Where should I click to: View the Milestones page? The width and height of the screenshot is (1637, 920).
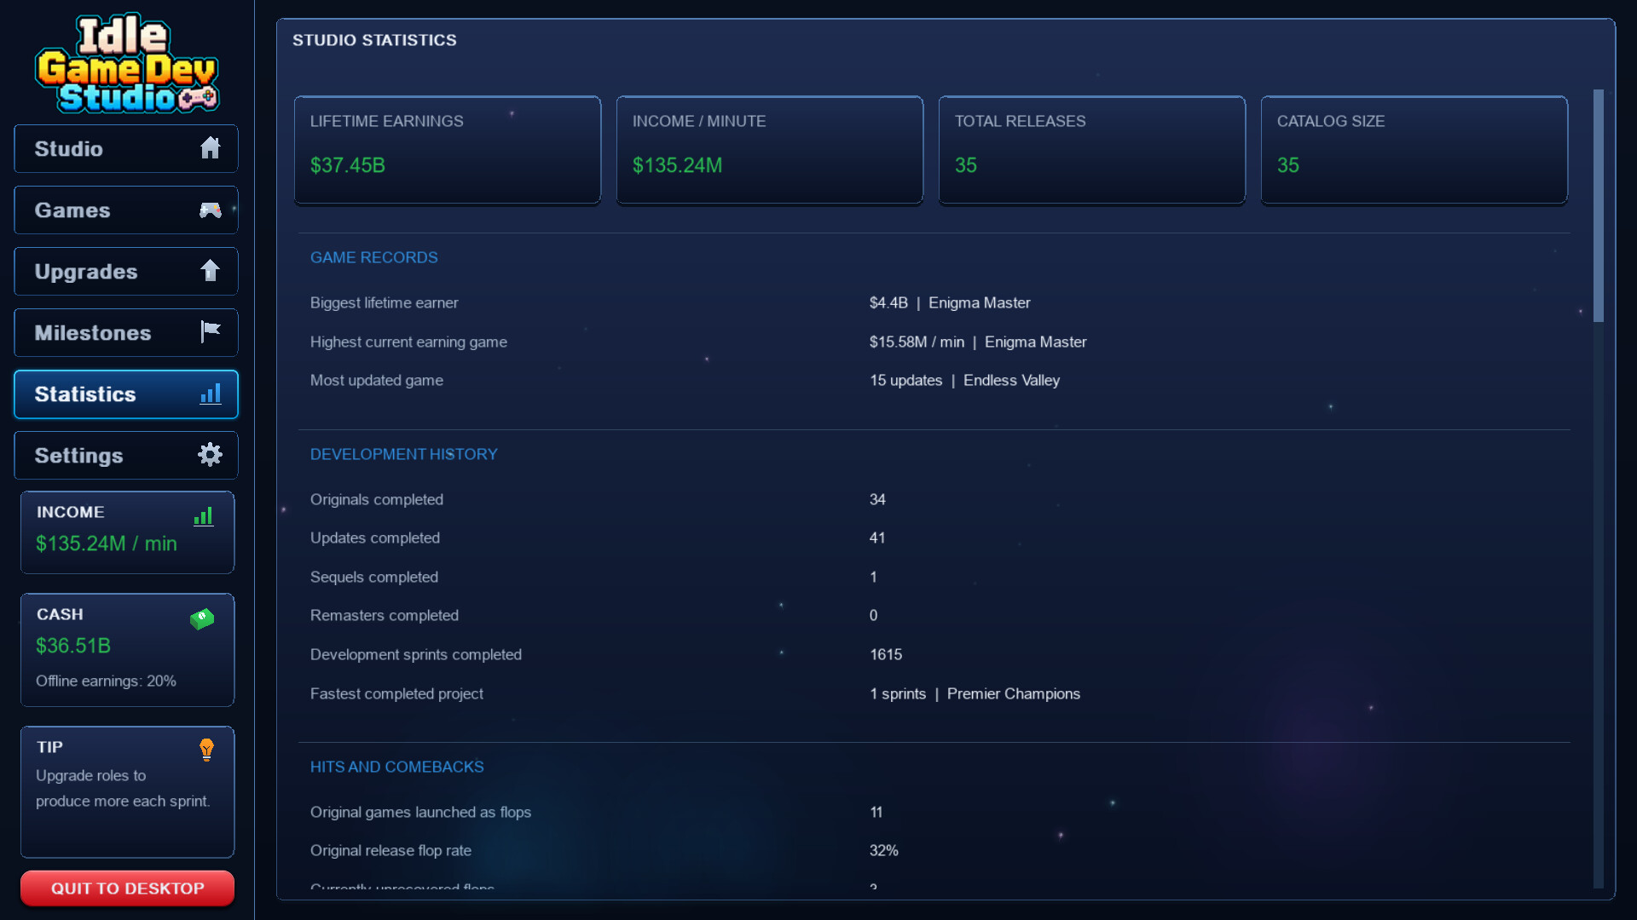tap(126, 333)
